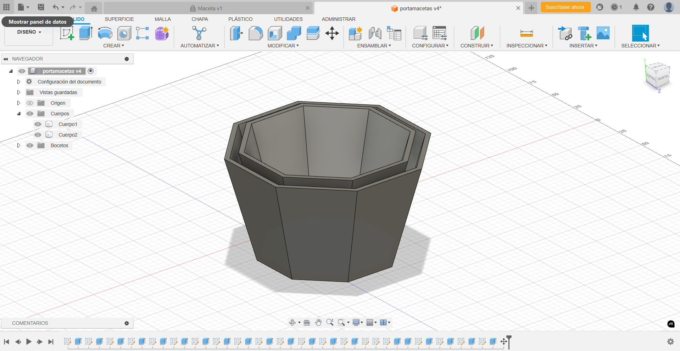The image size is (680, 351).
Task: Expand the Vistas guardadas node
Action: pyautogui.click(x=19, y=92)
